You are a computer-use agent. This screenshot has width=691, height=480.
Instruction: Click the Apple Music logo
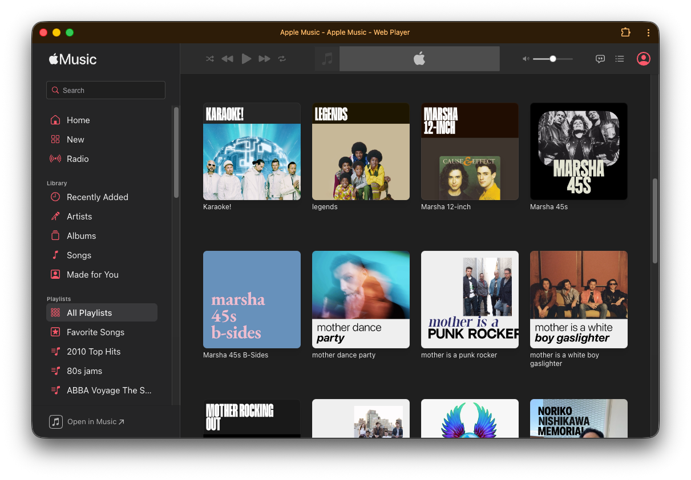(x=72, y=59)
